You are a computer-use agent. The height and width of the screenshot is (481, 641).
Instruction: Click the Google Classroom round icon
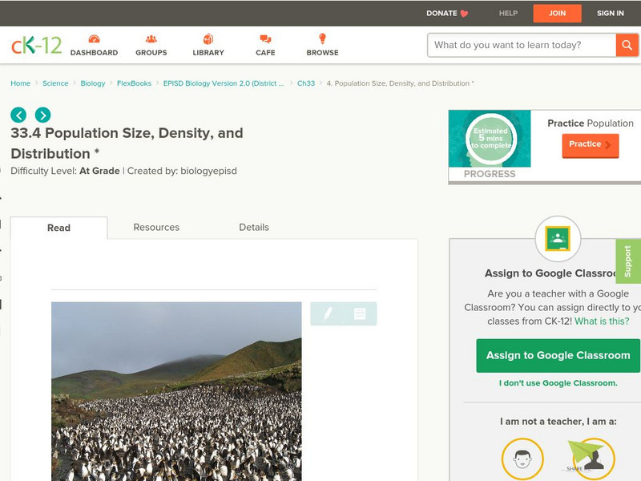pyautogui.click(x=558, y=239)
